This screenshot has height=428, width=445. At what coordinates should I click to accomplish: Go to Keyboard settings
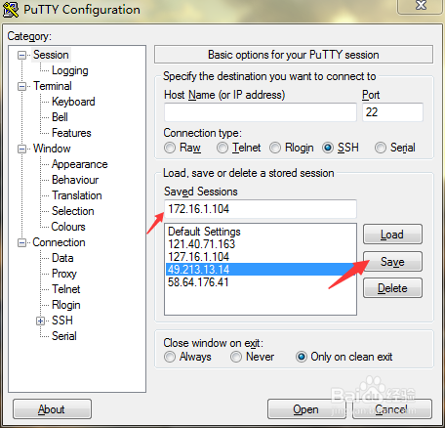click(73, 102)
